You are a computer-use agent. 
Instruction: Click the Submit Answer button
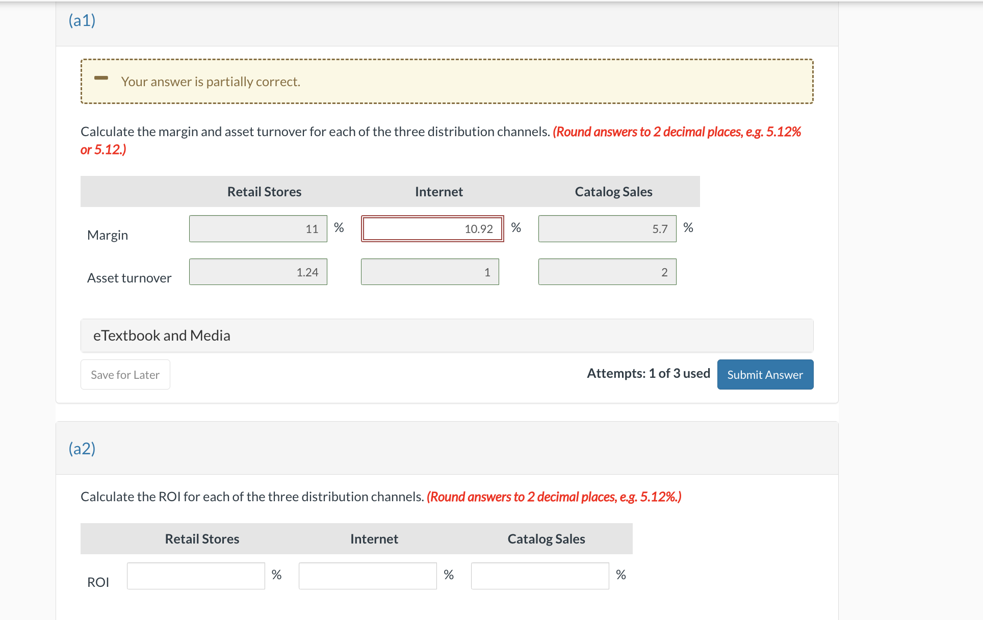coord(765,375)
